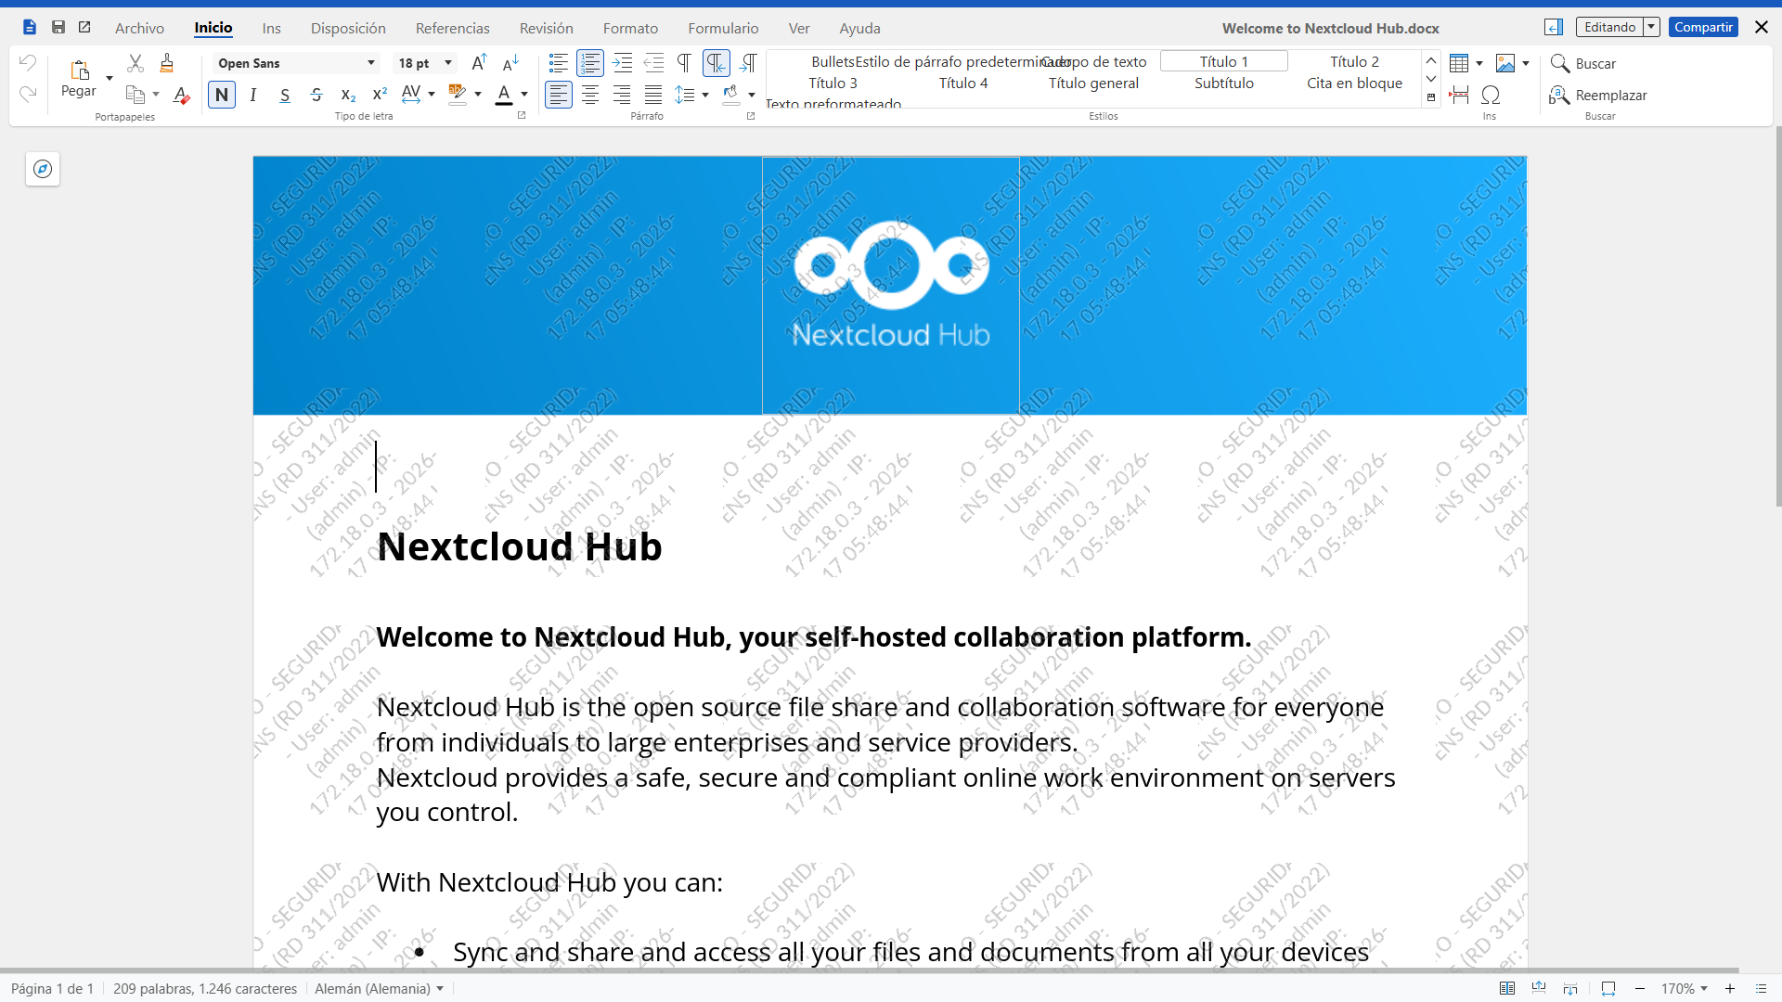1782x1002 pixels.
Task: Click the Cut scissors icon
Action: (x=136, y=63)
